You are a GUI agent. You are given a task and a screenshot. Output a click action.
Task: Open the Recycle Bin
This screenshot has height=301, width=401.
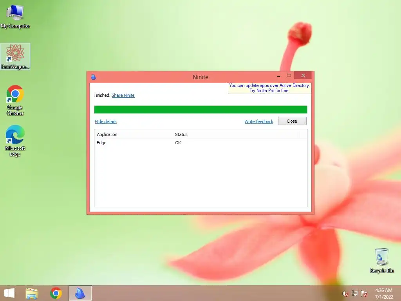[x=381, y=260]
